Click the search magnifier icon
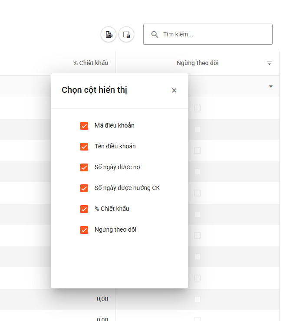283x321 pixels. click(155, 34)
